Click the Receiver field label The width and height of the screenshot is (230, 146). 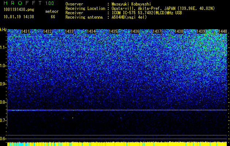[x=74, y=13]
